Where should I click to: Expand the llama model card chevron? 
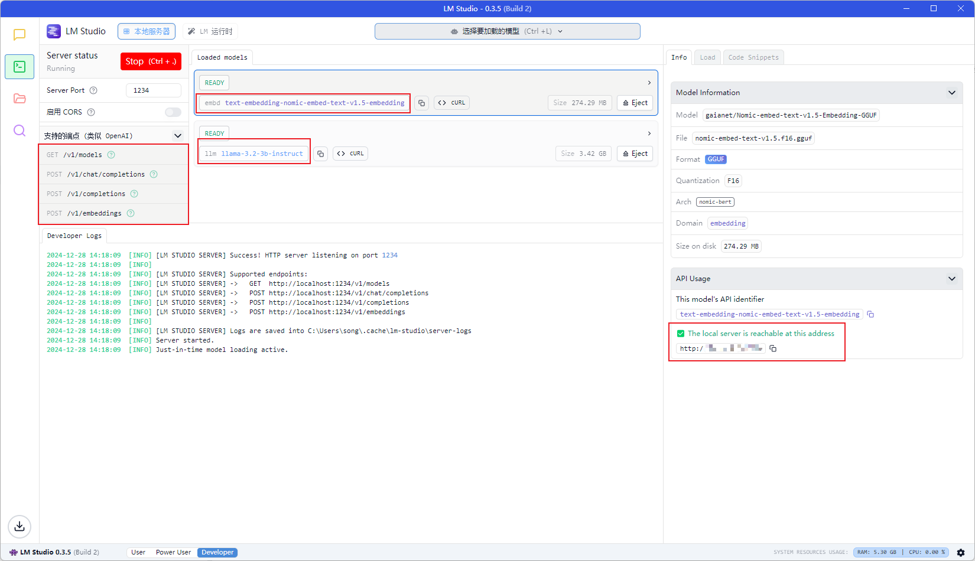pyautogui.click(x=649, y=133)
